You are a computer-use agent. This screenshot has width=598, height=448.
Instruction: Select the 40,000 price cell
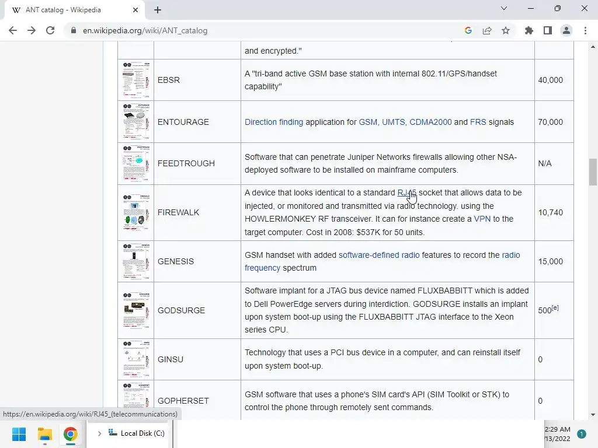554,80
